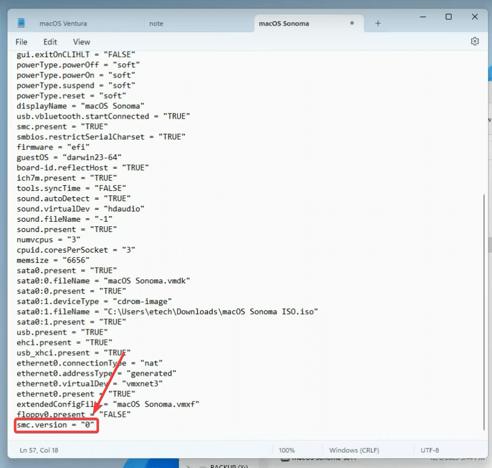Click unsaved dot on macOS Sonoma tab
Screen dimensions: 492x468
pos(352,23)
